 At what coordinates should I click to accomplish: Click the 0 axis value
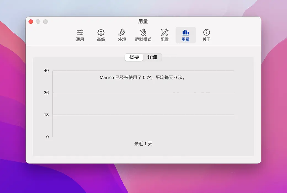(47, 137)
